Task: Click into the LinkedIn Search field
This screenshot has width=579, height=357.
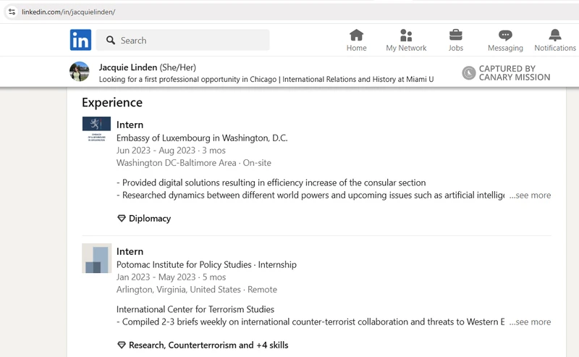Action: pyautogui.click(x=183, y=41)
